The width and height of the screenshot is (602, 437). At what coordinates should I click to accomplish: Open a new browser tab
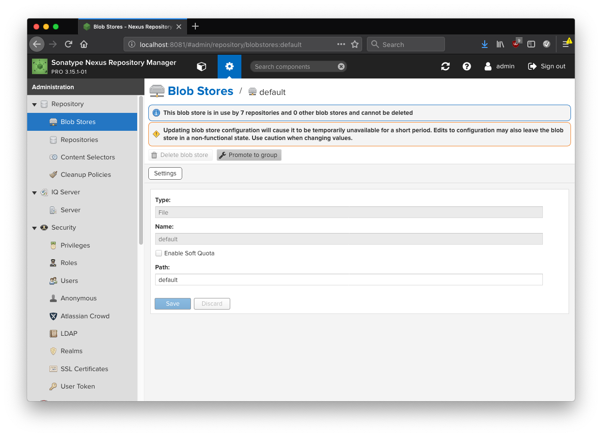click(195, 26)
